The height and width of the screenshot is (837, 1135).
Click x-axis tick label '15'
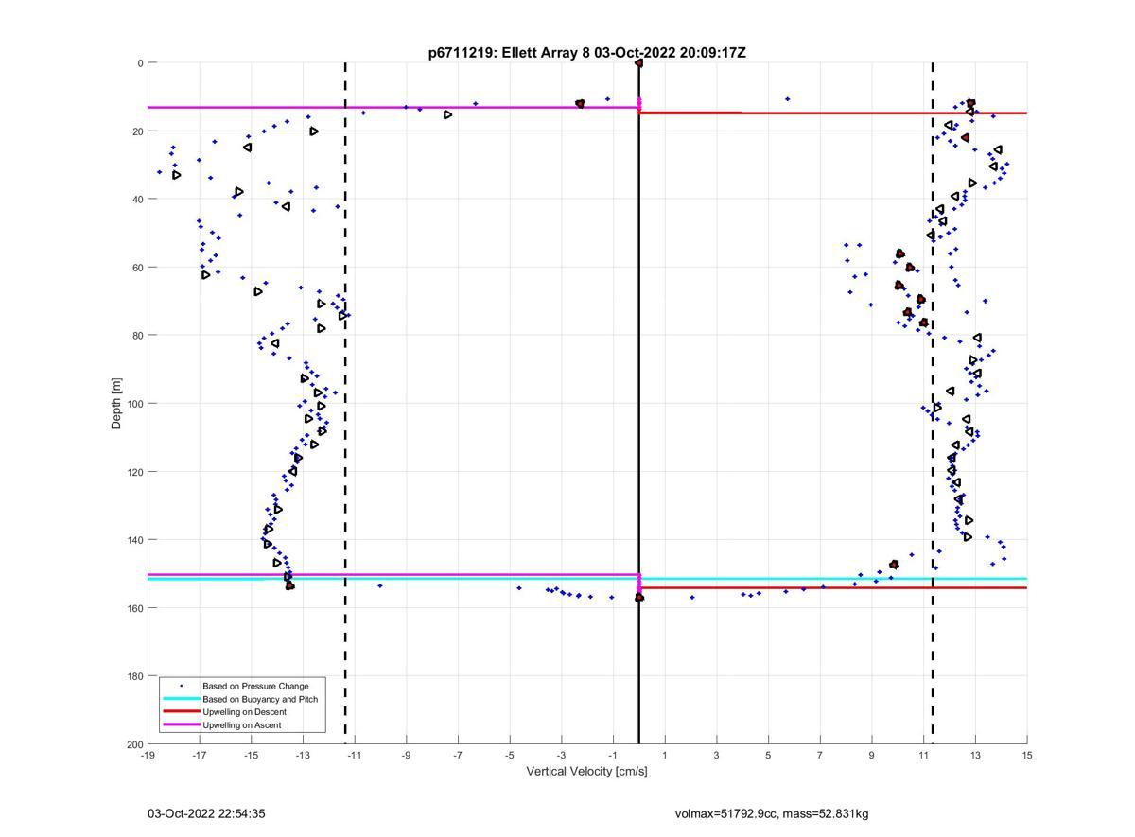pos(1027,756)
